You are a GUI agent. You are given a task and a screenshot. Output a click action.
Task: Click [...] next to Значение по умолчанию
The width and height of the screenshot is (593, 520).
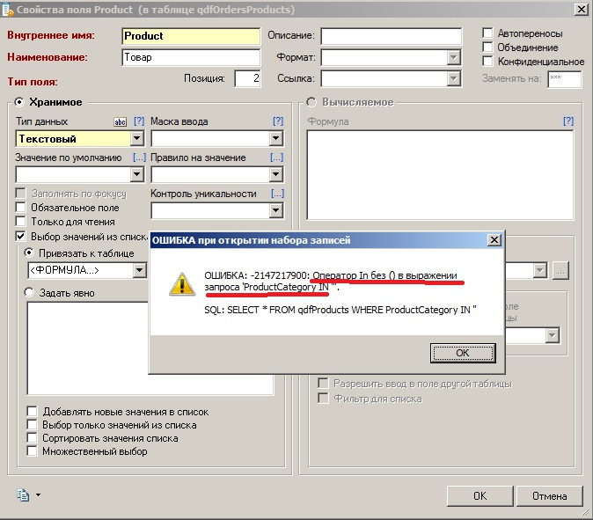click(x=138, y=157)
